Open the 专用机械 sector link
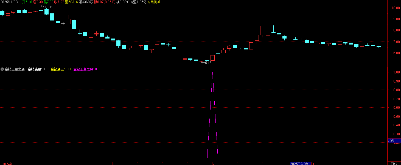Screen dimensions: 401x165 [x=154, y=2]
